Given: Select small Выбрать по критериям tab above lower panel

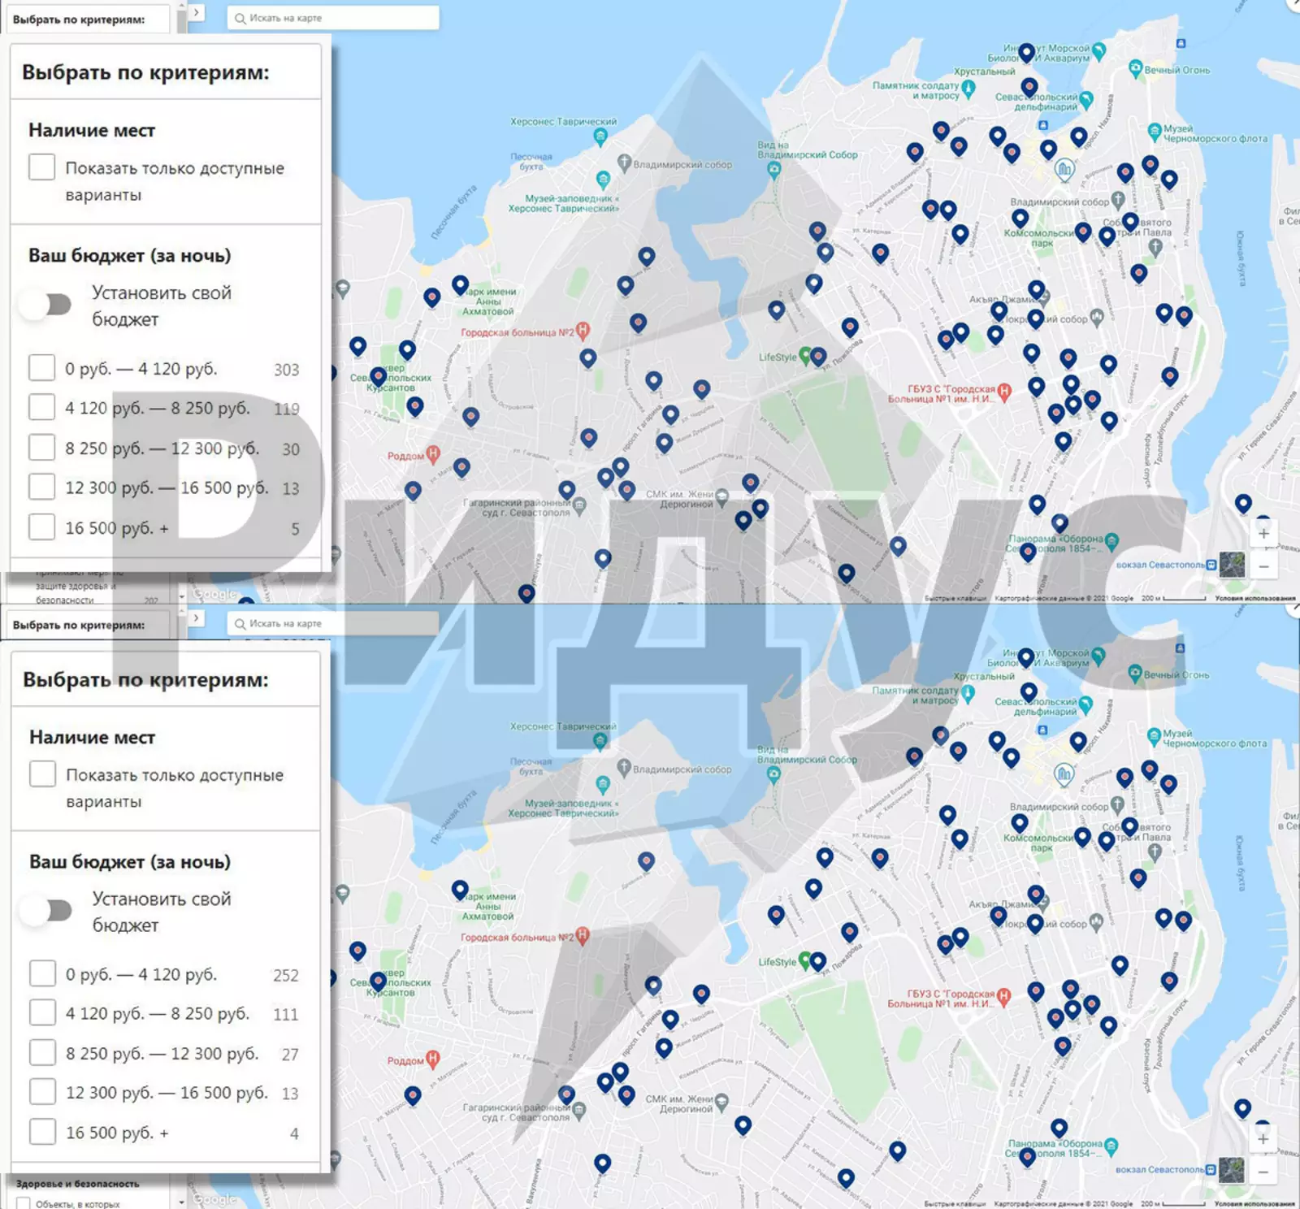Looking at the screenshot, I should tap(79, 625).
